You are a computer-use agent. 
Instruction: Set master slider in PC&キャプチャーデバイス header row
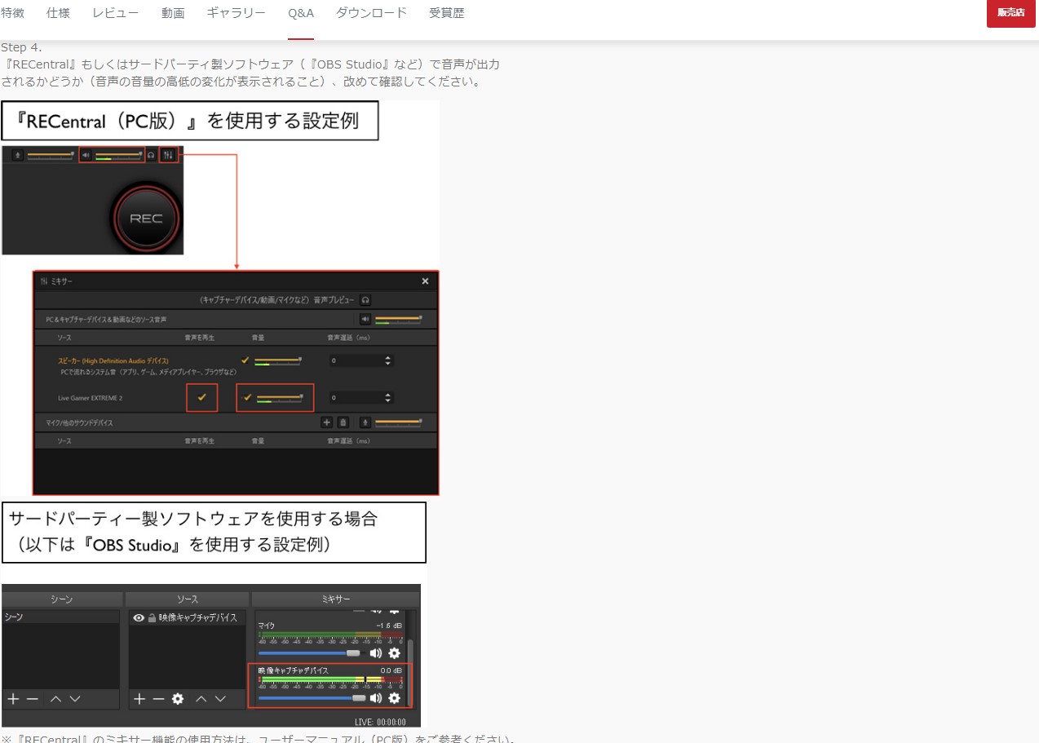(398, 319)
